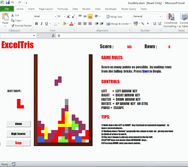Viewport: 188px width, 167px height.
Task: Click the Increase Font Size icon
Action: [x=68, y=16]
